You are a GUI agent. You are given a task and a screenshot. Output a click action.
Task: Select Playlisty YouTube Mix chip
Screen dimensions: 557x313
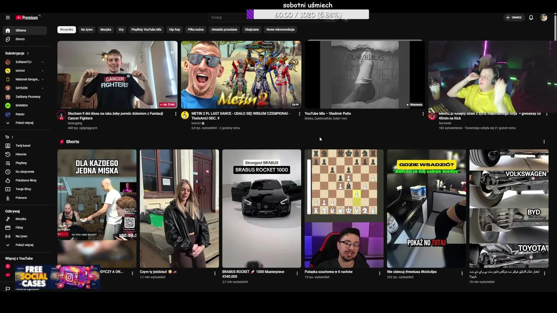point(146,30)
